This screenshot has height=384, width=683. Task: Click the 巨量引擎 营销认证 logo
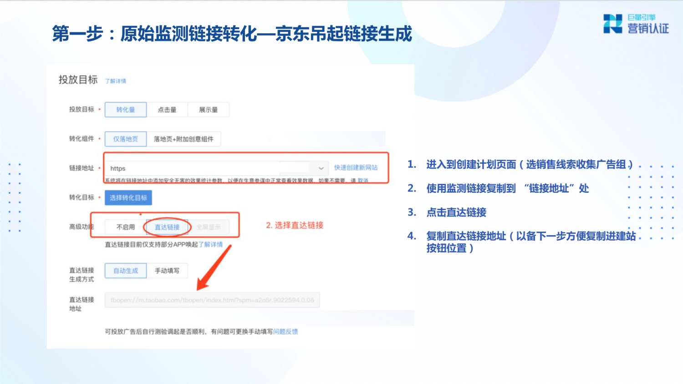636,24
